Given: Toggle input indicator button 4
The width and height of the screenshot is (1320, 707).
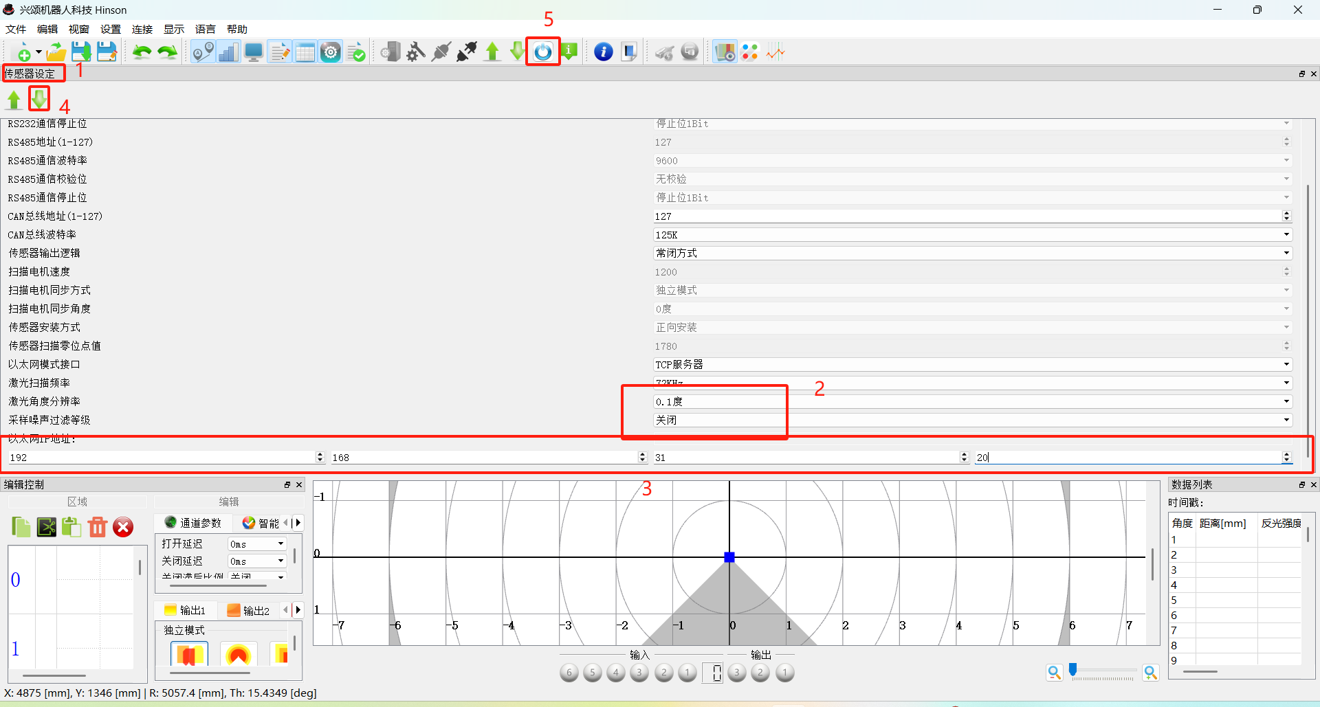Looking at the screenshot, I should click(616, 673).
